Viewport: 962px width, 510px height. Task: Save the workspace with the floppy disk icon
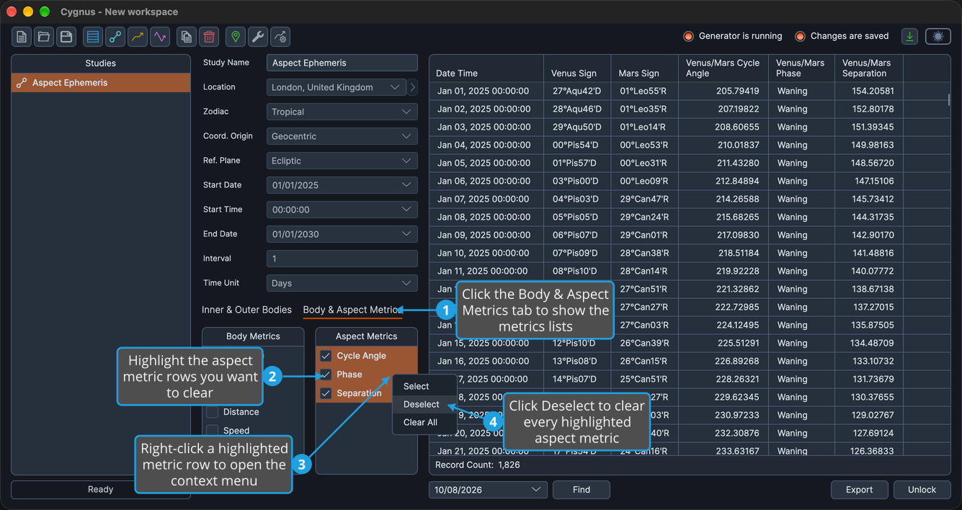[66, 37]
